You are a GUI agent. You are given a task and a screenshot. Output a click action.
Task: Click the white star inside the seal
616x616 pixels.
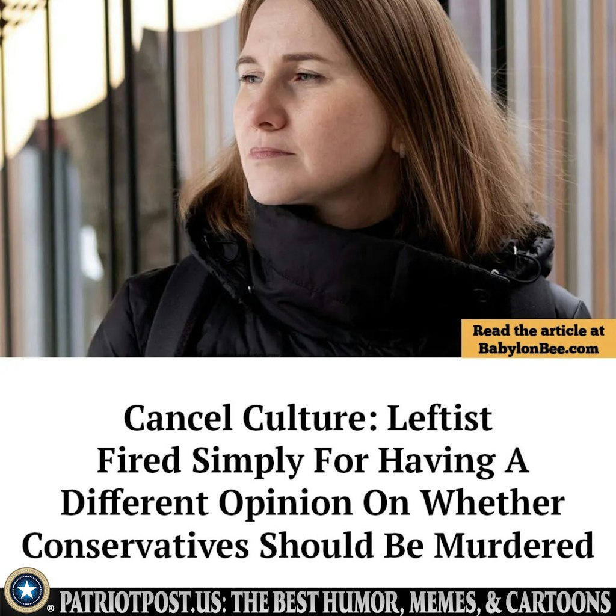pos(26,590)
